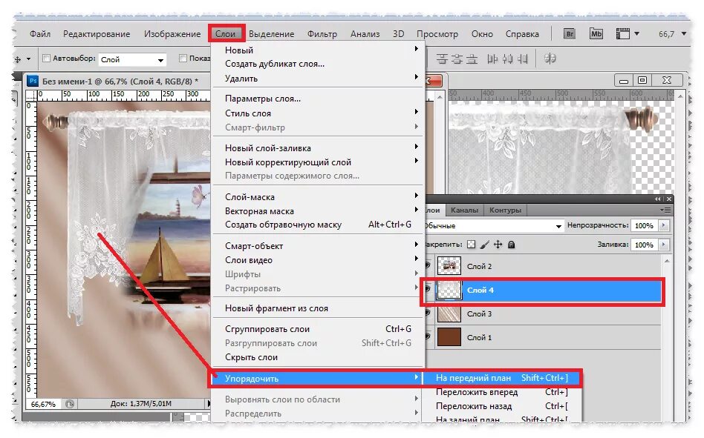Click the Непрозрачность 100% field
This screenshot has width=704, height=438.
(645, 225)
